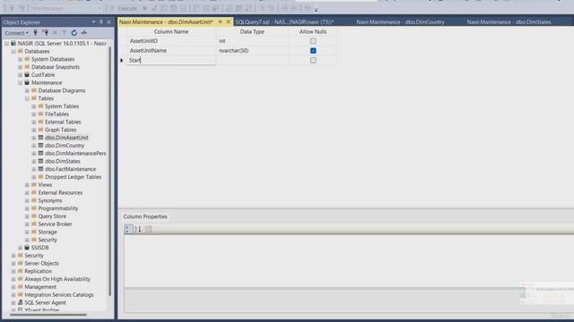Open Activity Monitor icon in Object Explorer toolbar
574x322 pixels.
point(83,33)
